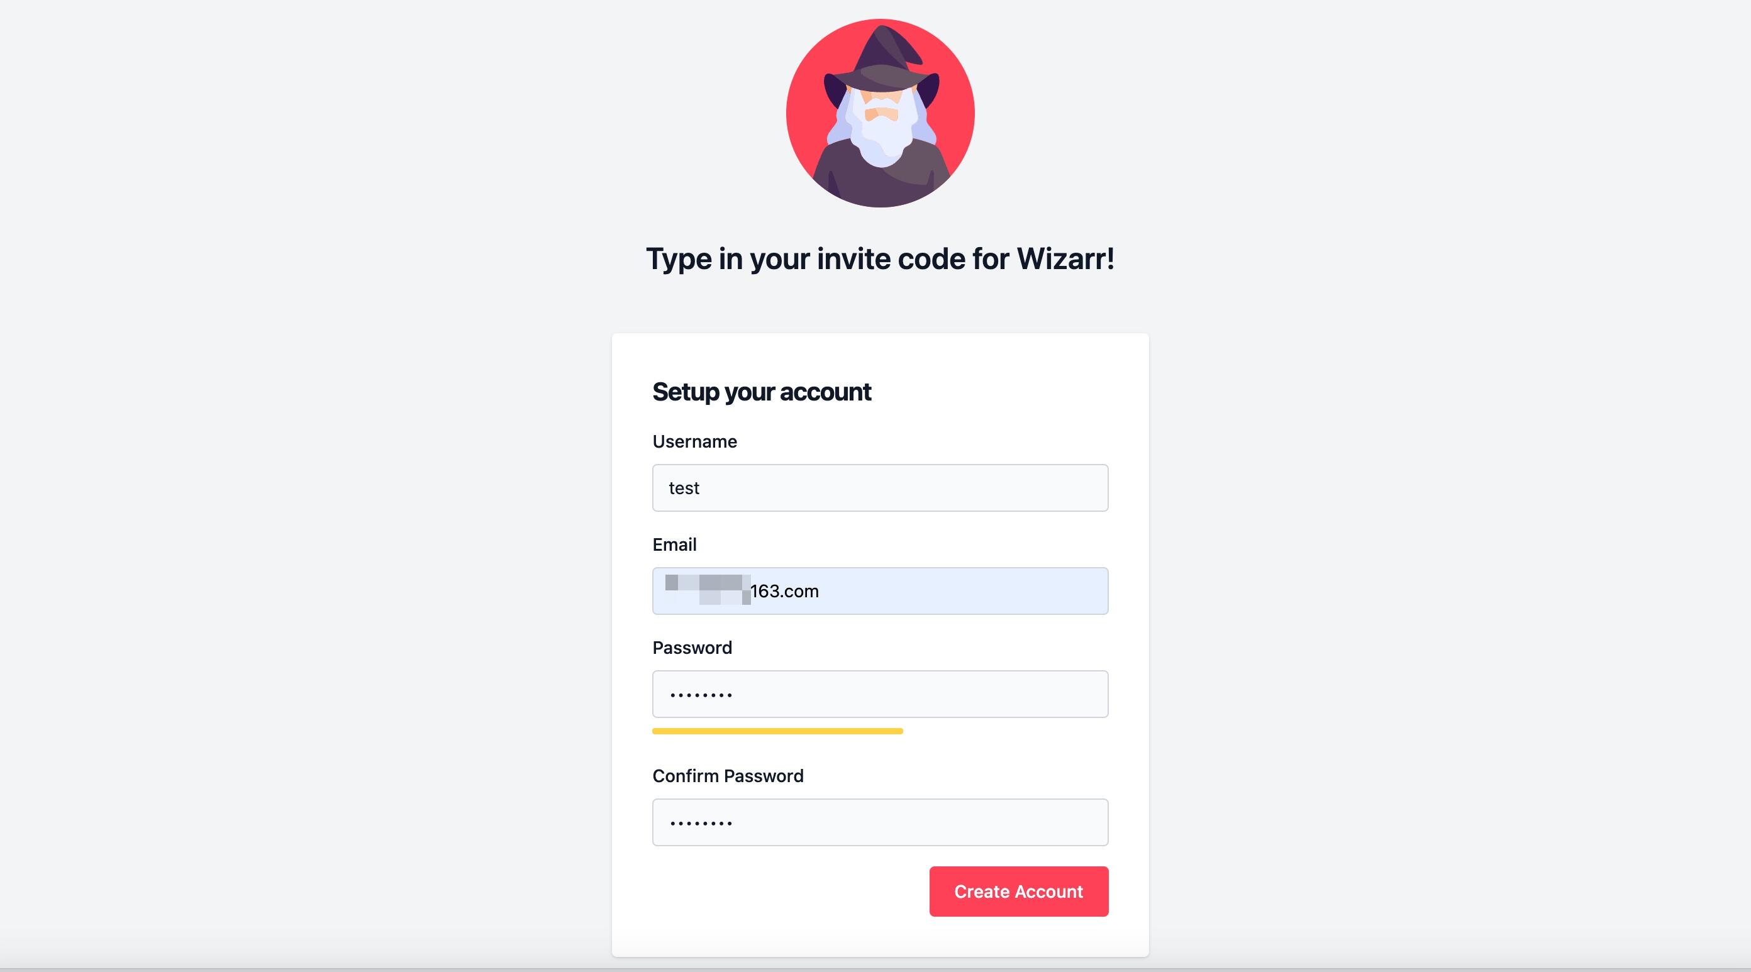Click the word "Wizarr!" in the title
Screen dimensions: 1751x972
click(x=1065, y=259)
